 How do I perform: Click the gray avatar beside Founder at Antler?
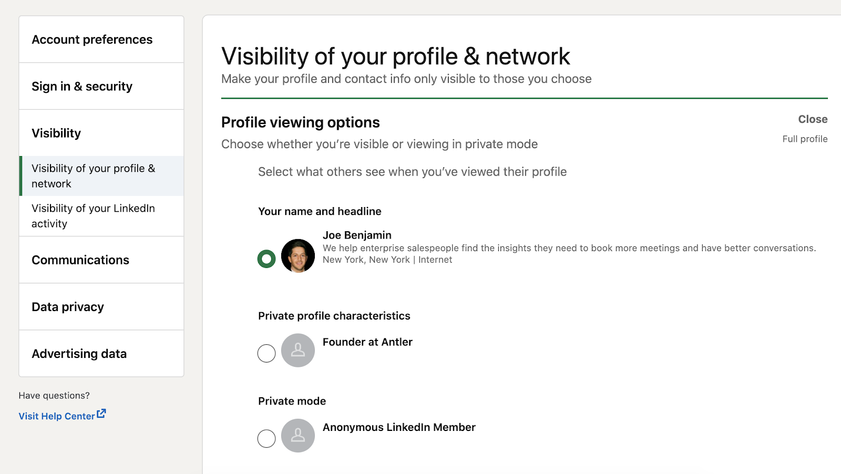[x=298, y=351]
